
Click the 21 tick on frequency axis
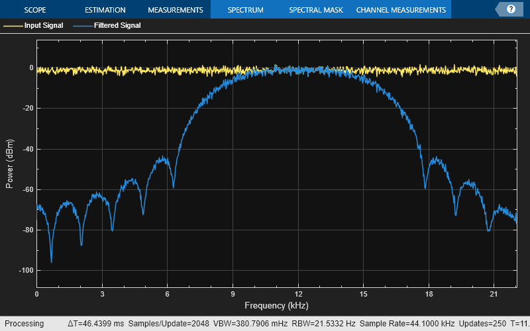(x=494, y=294)
